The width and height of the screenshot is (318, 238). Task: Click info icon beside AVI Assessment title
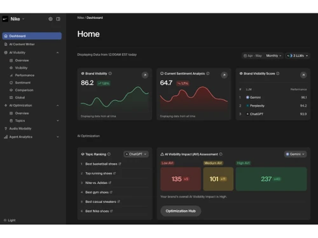click(221, 154)
